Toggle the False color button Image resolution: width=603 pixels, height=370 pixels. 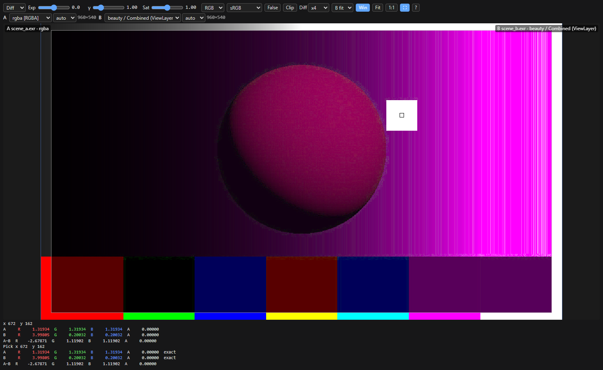click(x=273, y=8)
